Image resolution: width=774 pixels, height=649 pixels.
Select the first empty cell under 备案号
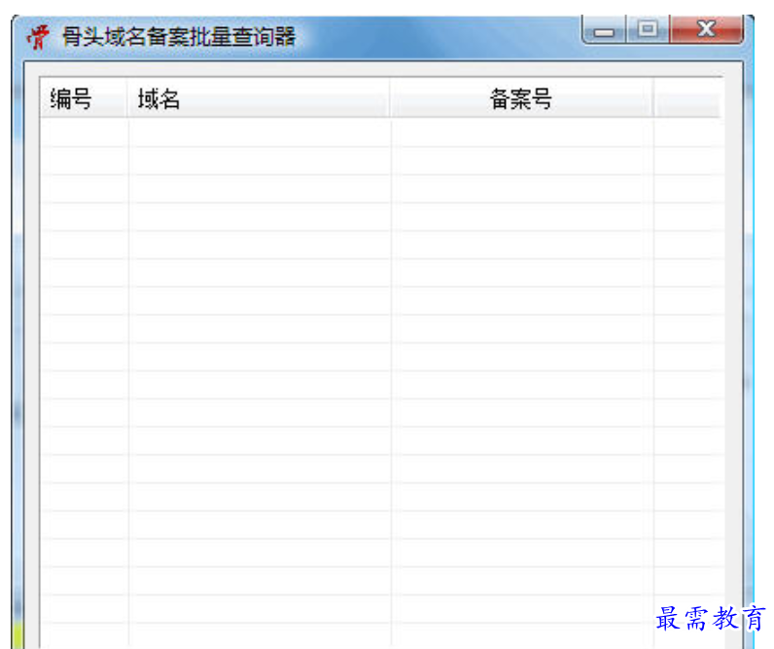[523, 132]
